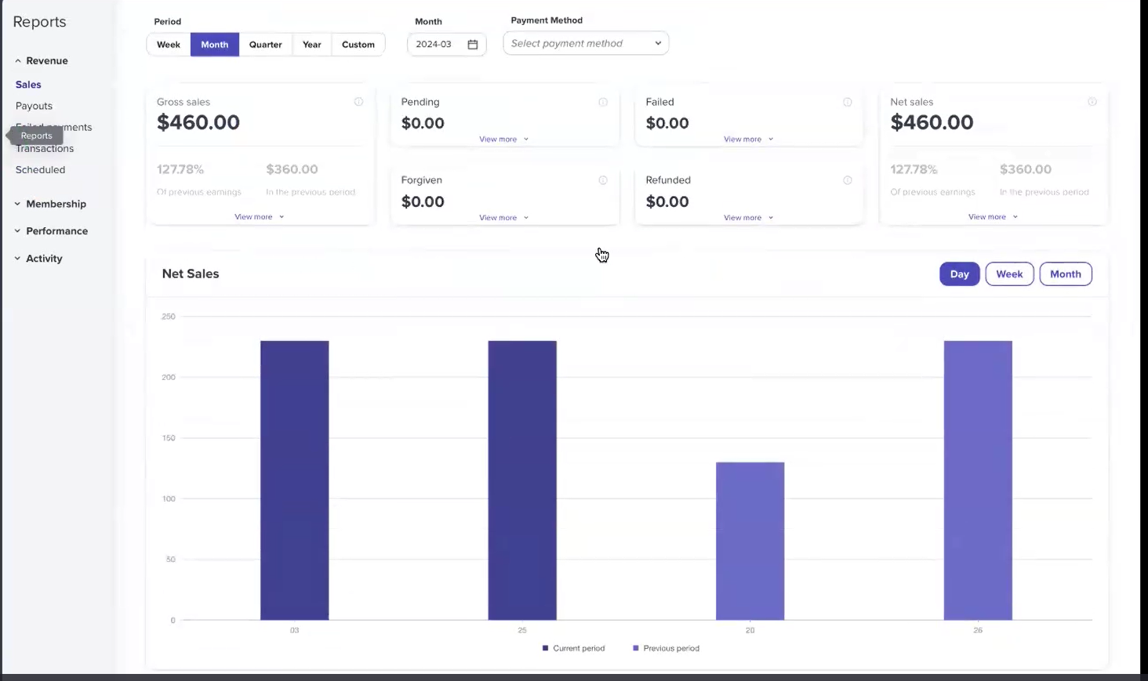Switch chart view to Month

click(1065, 274)
